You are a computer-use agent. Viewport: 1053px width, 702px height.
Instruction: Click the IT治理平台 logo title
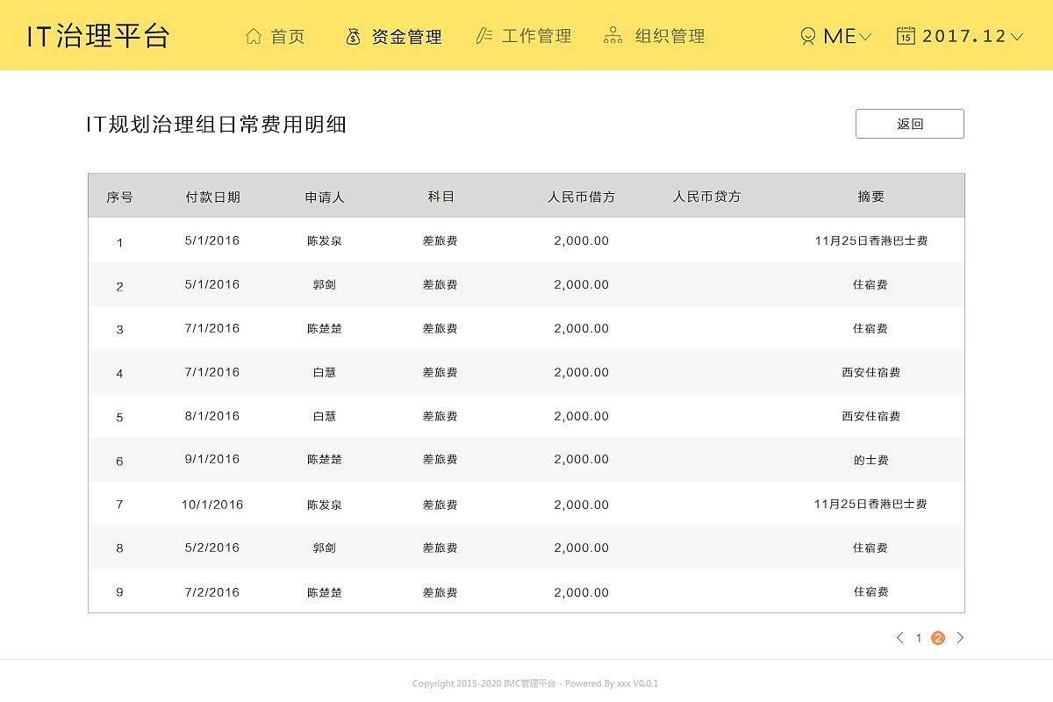tap(97, 36)
